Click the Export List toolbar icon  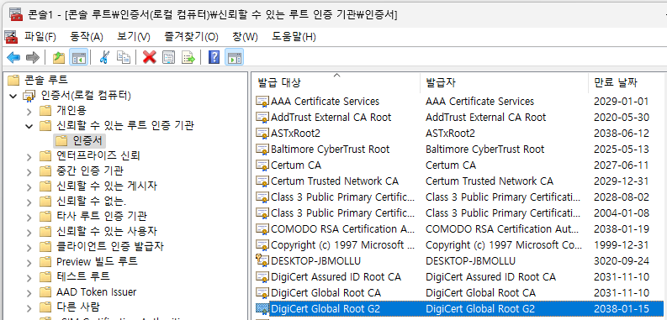188,57
